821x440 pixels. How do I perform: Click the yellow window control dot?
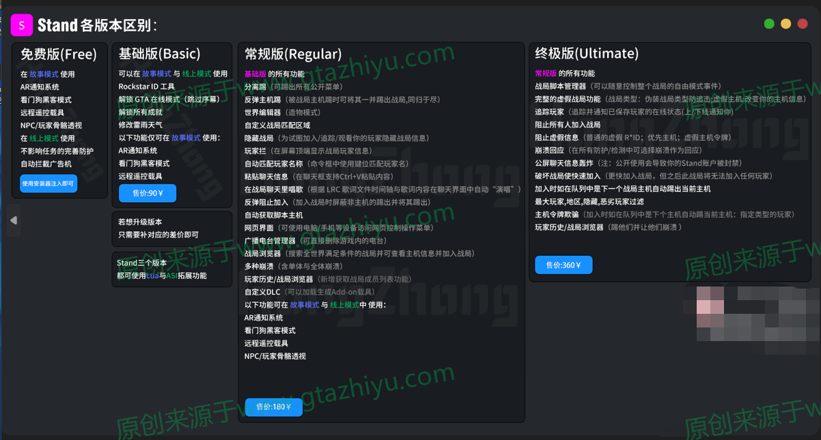click(x=785, y=24)
